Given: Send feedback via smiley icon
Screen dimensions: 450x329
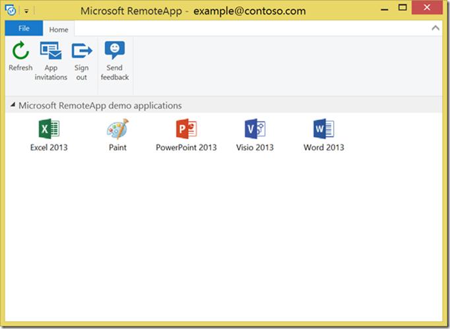Looking at the screenshot, I should click(x=115, y=51).
